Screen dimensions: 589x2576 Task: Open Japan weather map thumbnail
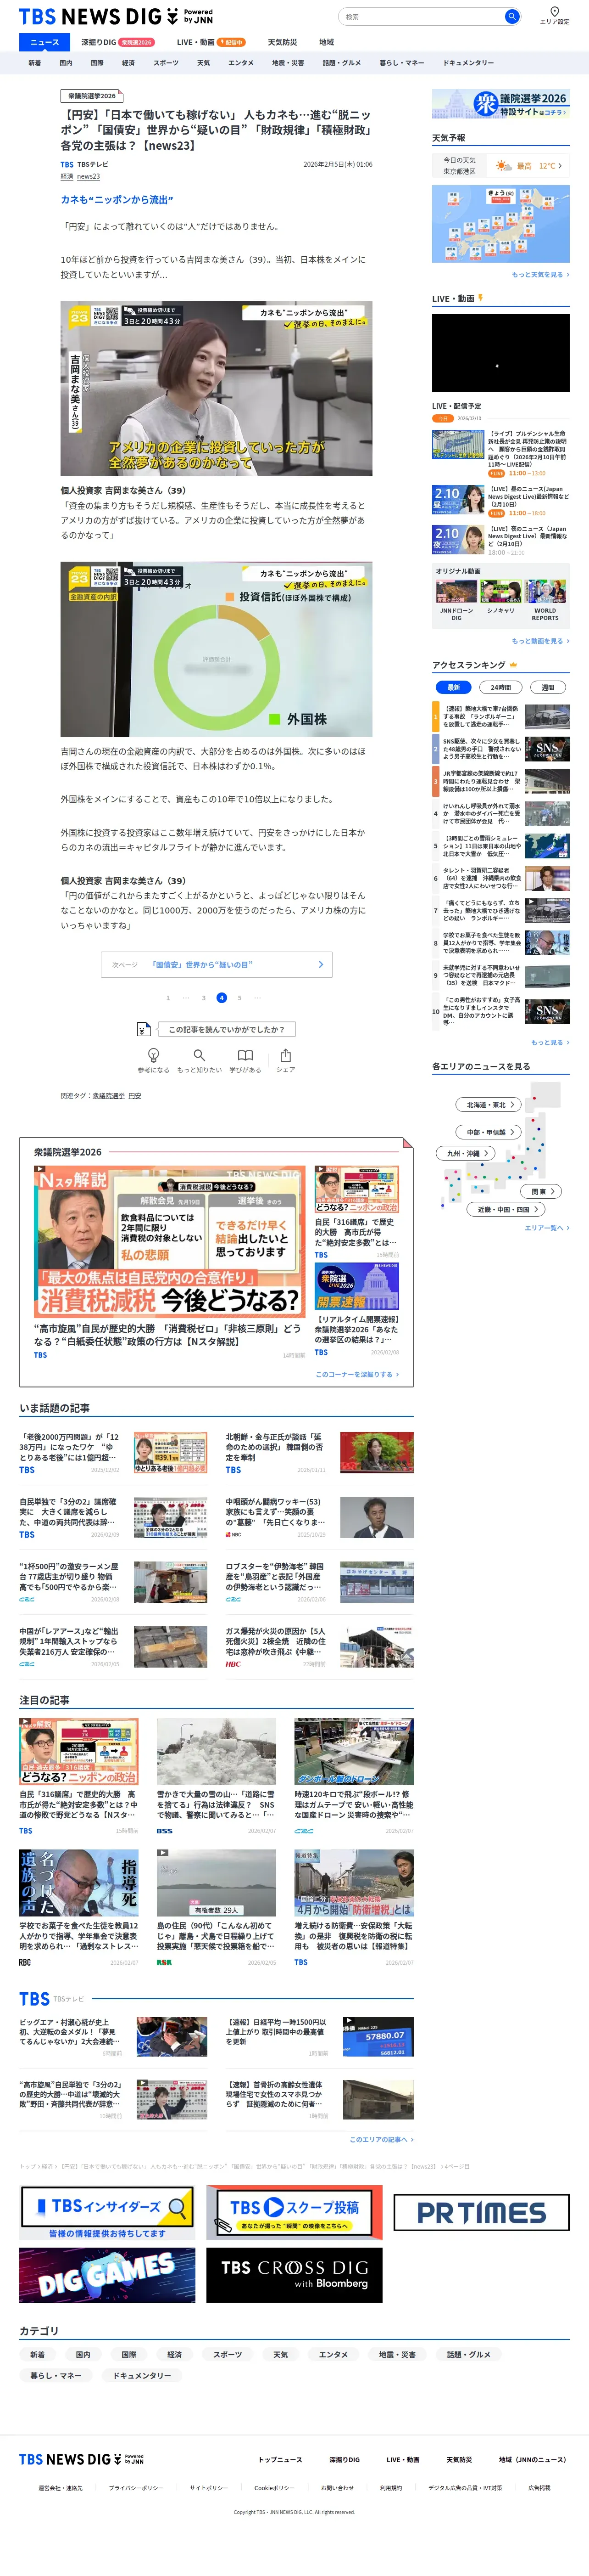pyautogui.click(x=500, y=224)
